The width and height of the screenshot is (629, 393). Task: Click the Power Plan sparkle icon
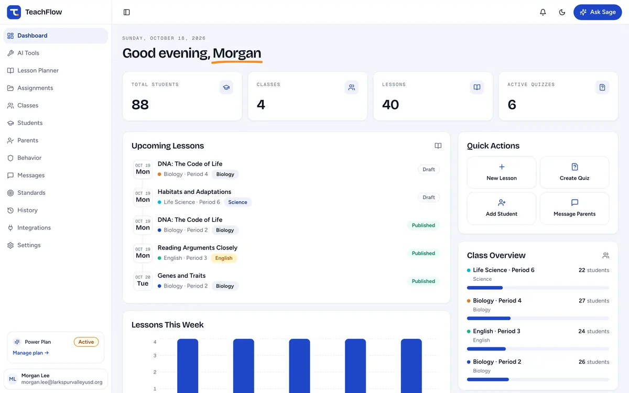[x=17, y=342]
